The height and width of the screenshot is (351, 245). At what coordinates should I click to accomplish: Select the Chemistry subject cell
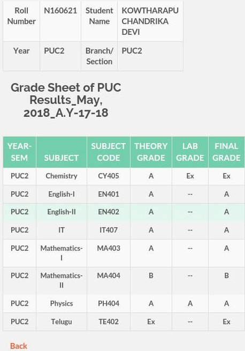pyautogui.click(x=62, y=176)
